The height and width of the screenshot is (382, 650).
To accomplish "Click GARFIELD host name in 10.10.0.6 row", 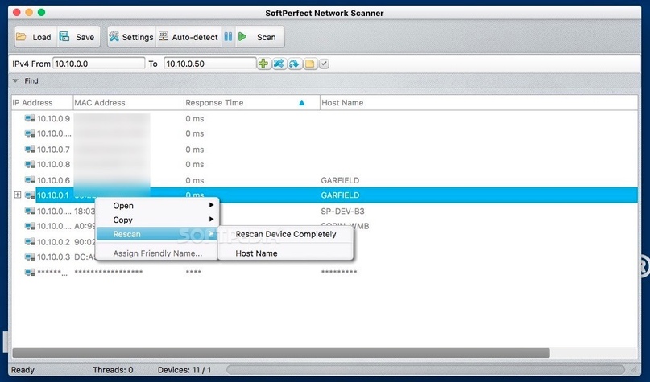I will (340, 180).
